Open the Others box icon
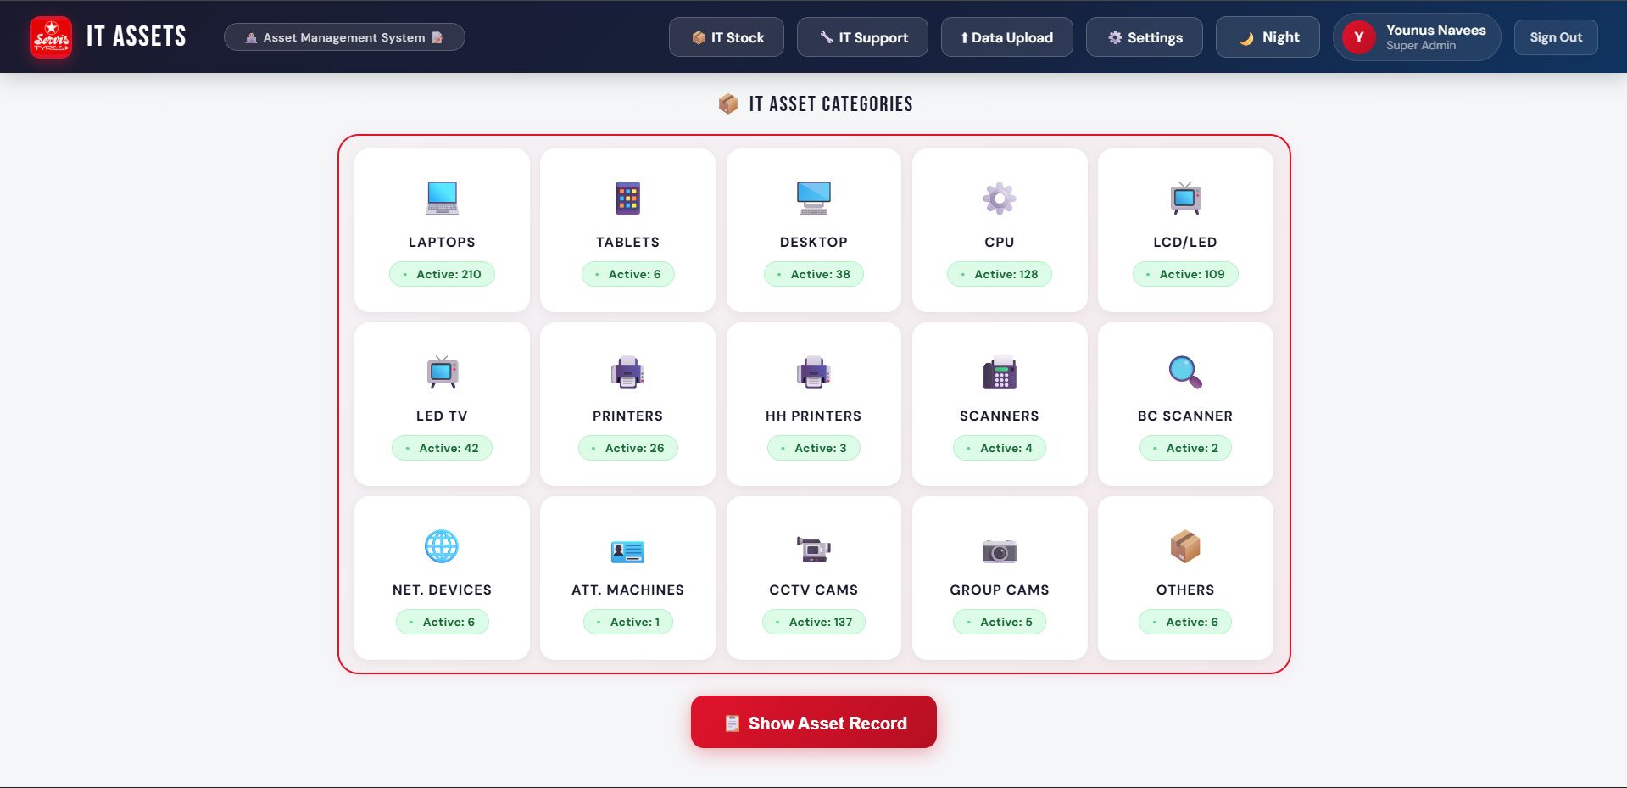 [1185, 546]
